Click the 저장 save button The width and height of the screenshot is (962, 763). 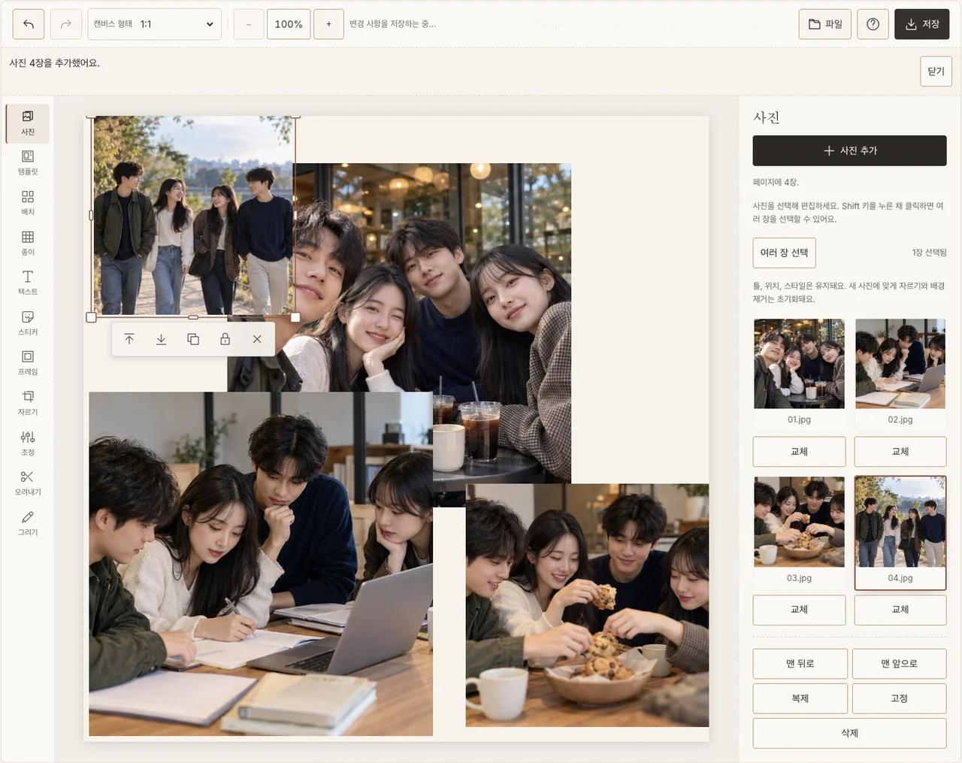[922, 24]
